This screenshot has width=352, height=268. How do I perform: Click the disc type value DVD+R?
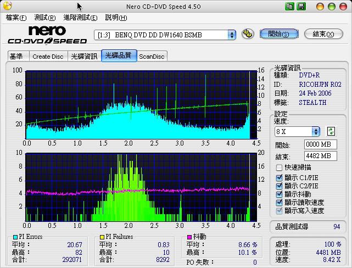point(309,75)
